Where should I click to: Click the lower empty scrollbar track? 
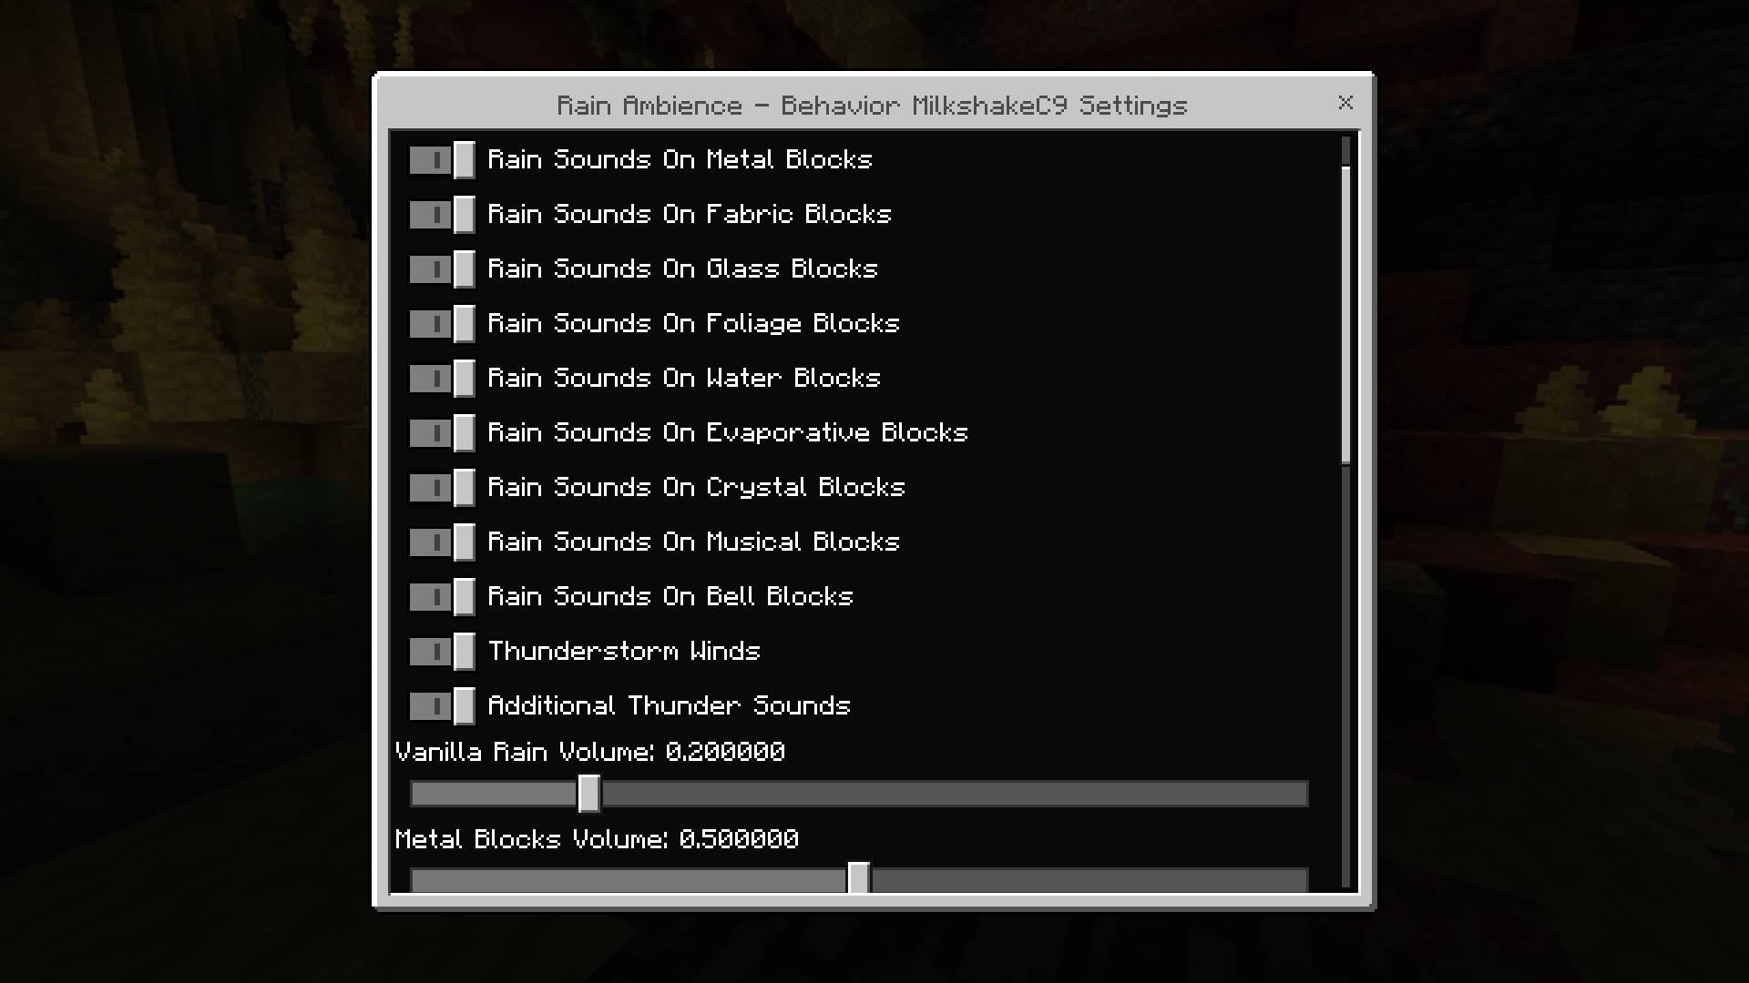pyautogui.click(x=1346, y=678)
